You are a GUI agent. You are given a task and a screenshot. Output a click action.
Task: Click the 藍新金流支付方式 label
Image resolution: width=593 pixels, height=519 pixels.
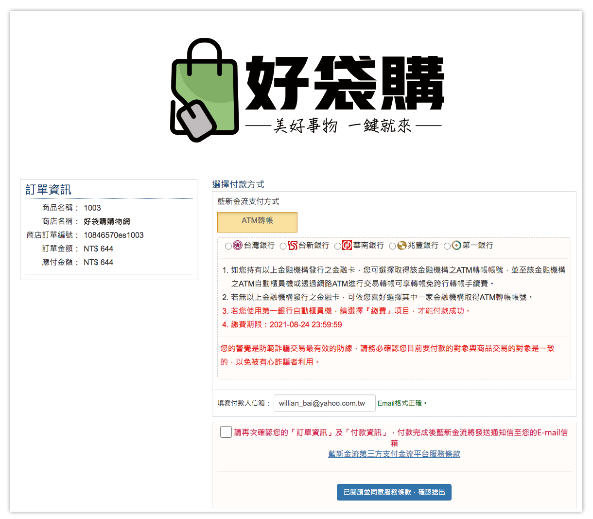tap(248, 201)
